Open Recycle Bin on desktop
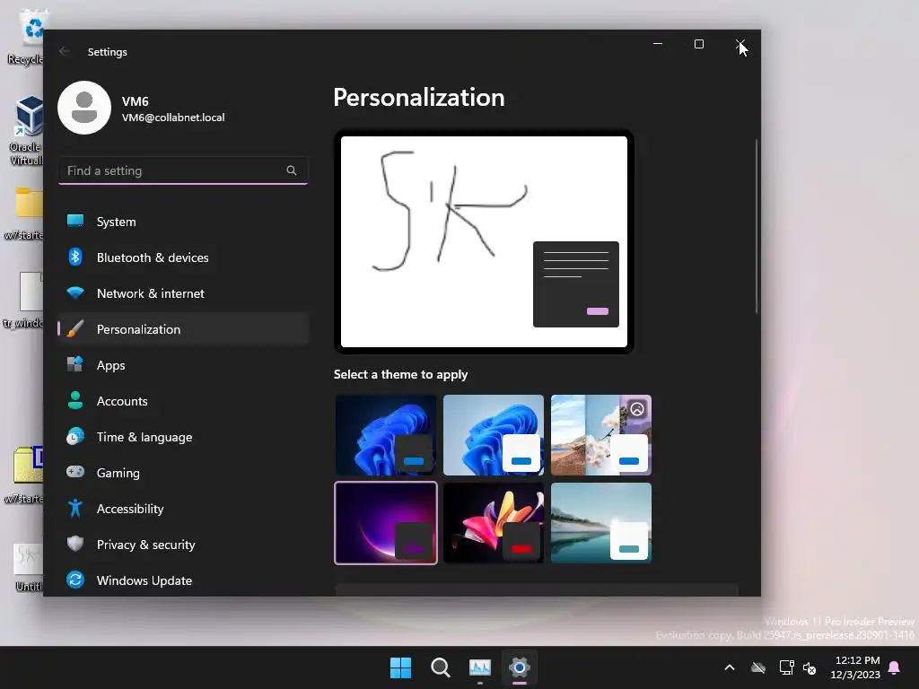Viewport: 919px width, 689px height. click(26, 38)
